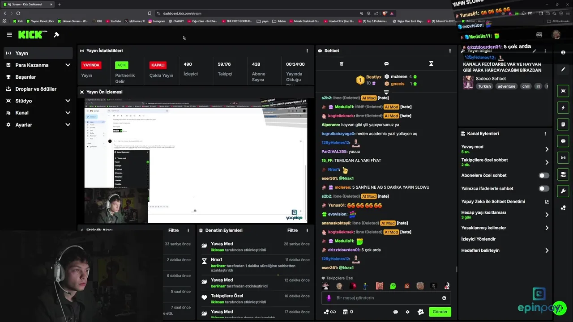Collapse the chat leaderboard with the arrow below gnecis
The image size is (573, 322).
(x=386, y=92)
